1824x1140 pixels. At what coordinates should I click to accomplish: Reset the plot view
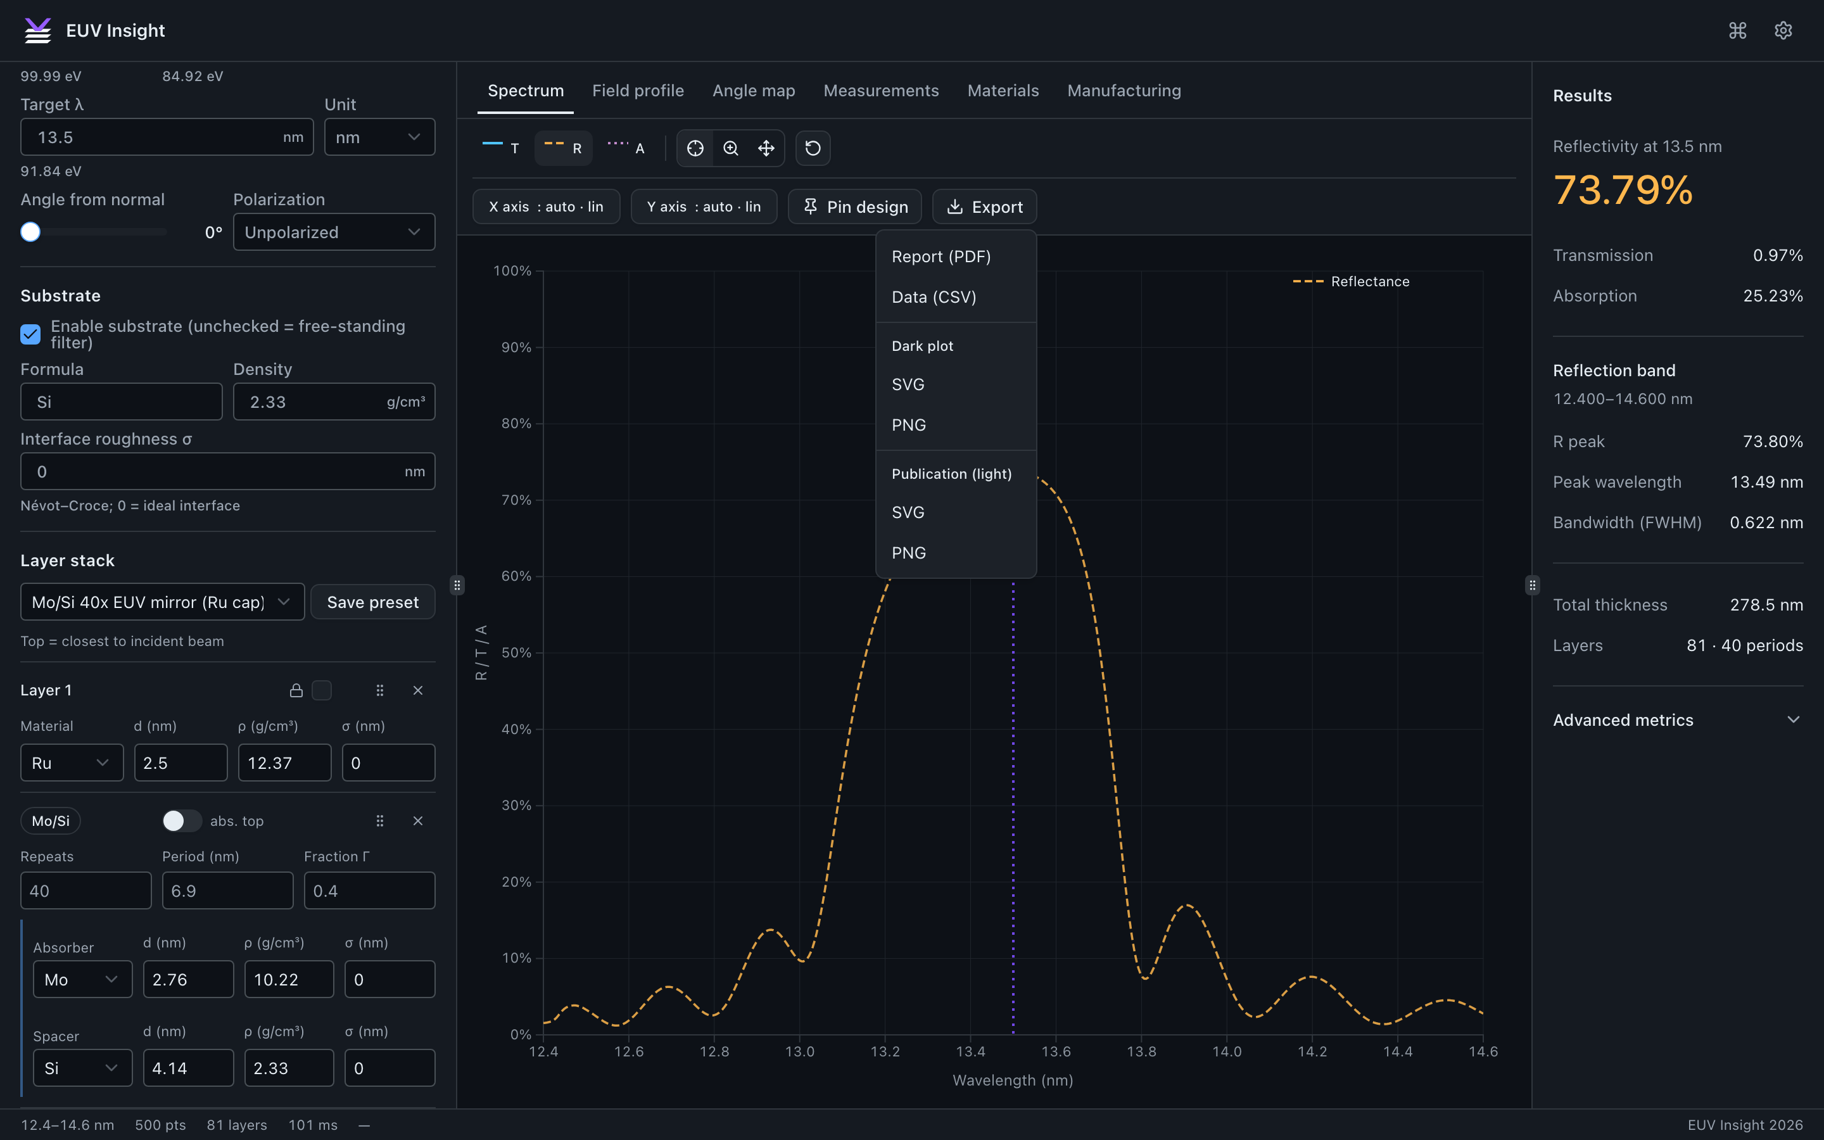813,148
